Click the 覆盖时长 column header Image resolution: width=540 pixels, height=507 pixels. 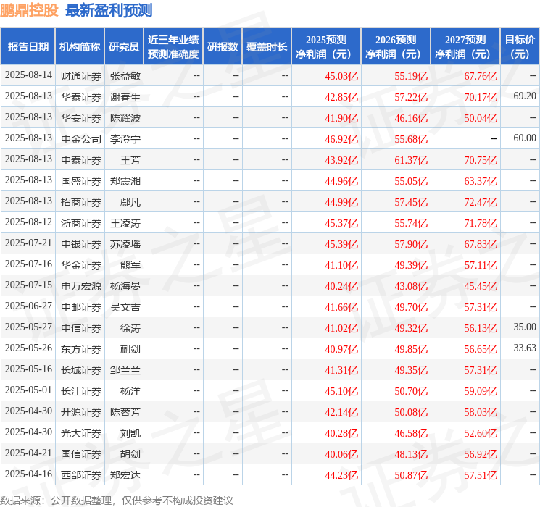tap(267, 47)
